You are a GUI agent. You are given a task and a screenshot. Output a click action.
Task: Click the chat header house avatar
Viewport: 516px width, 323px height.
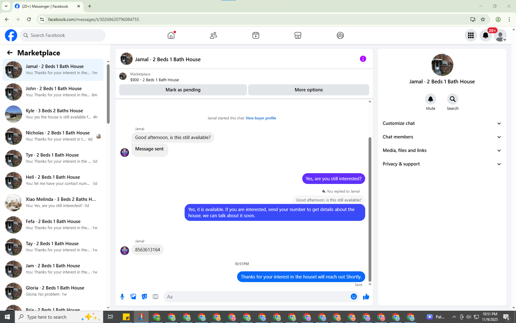127,59
